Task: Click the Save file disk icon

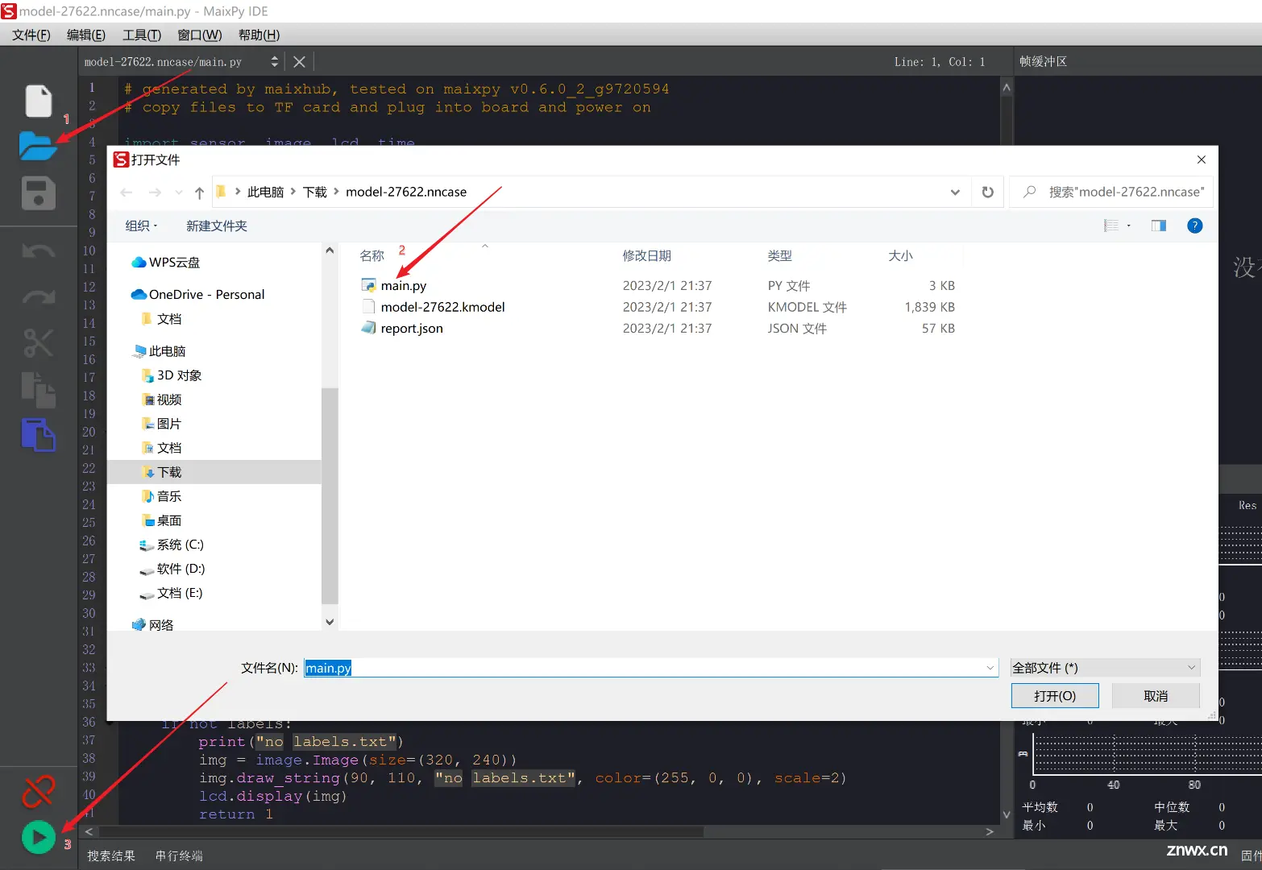Action: coord(38,193)
